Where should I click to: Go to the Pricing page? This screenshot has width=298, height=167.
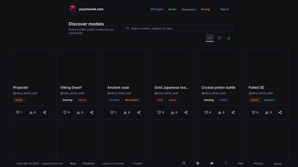pyautogui.click(x=205, y=9)
